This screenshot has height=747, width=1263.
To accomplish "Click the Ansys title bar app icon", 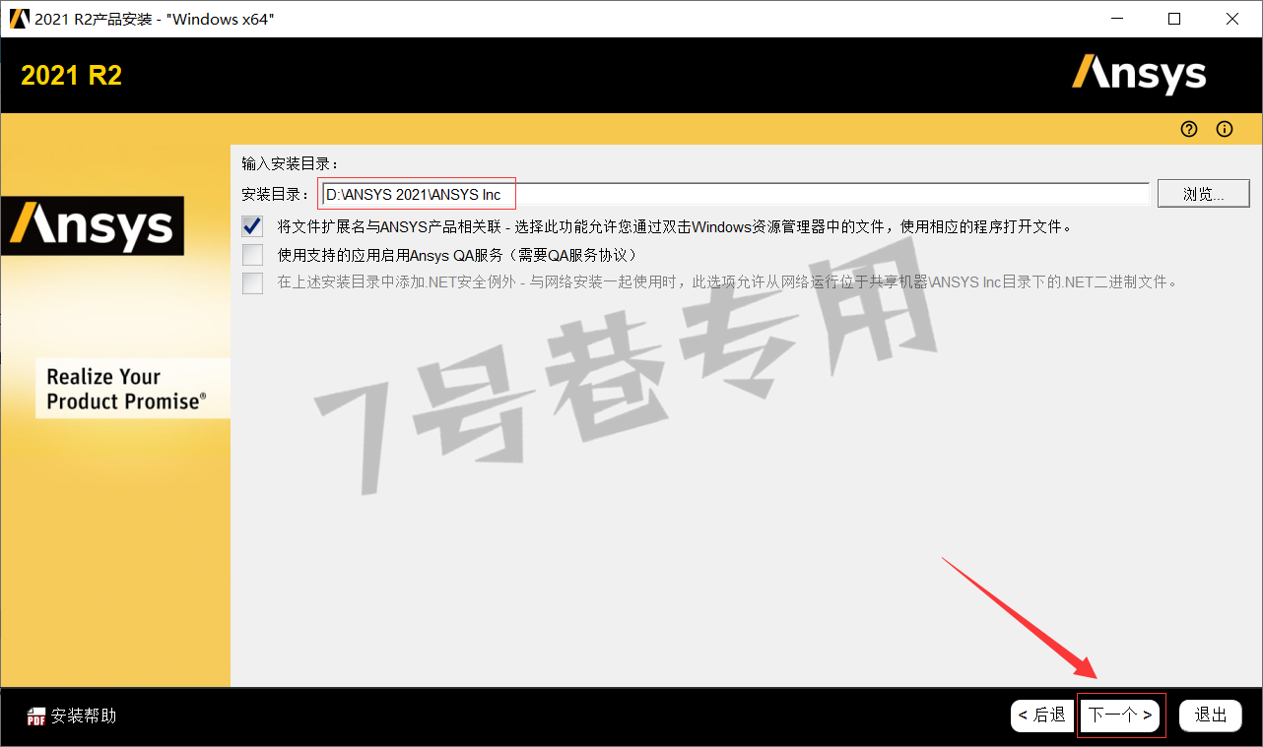I will (19, 19).
